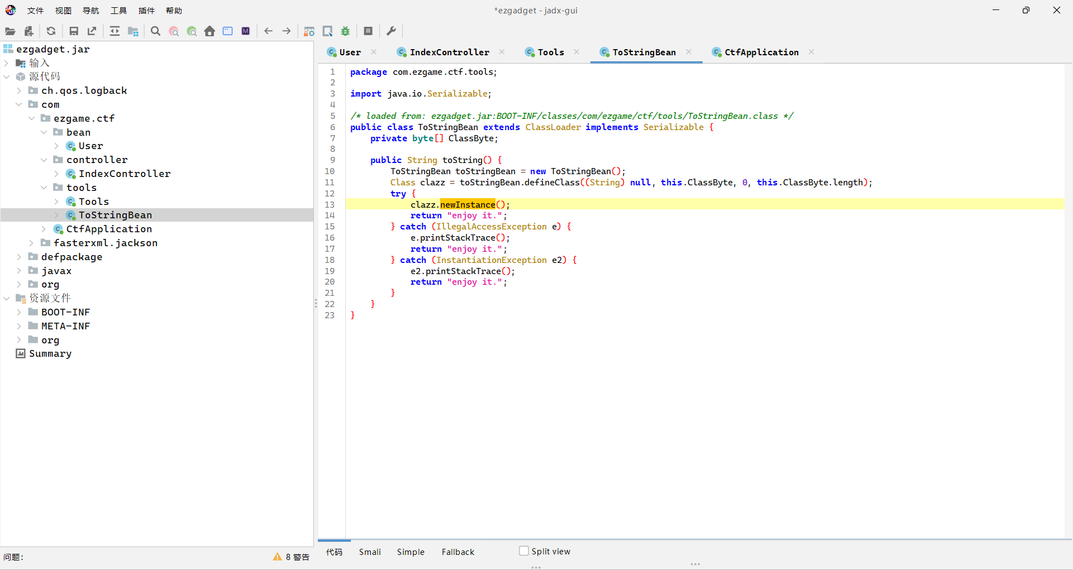Click the green bug debugger icon
Screen dimensions: 1073x570
(345, 31)
